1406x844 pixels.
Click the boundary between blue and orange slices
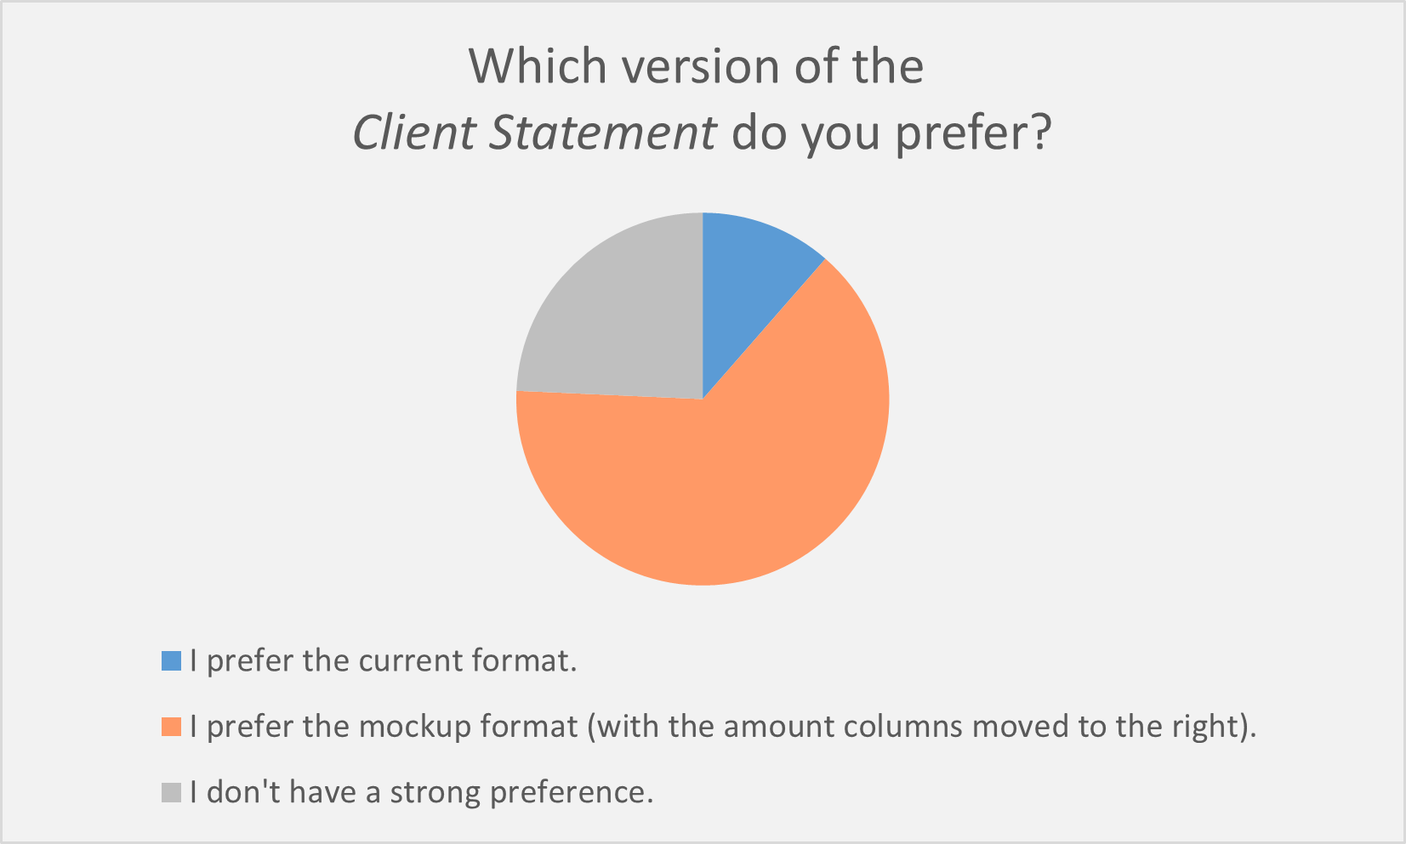pos(764,330)
